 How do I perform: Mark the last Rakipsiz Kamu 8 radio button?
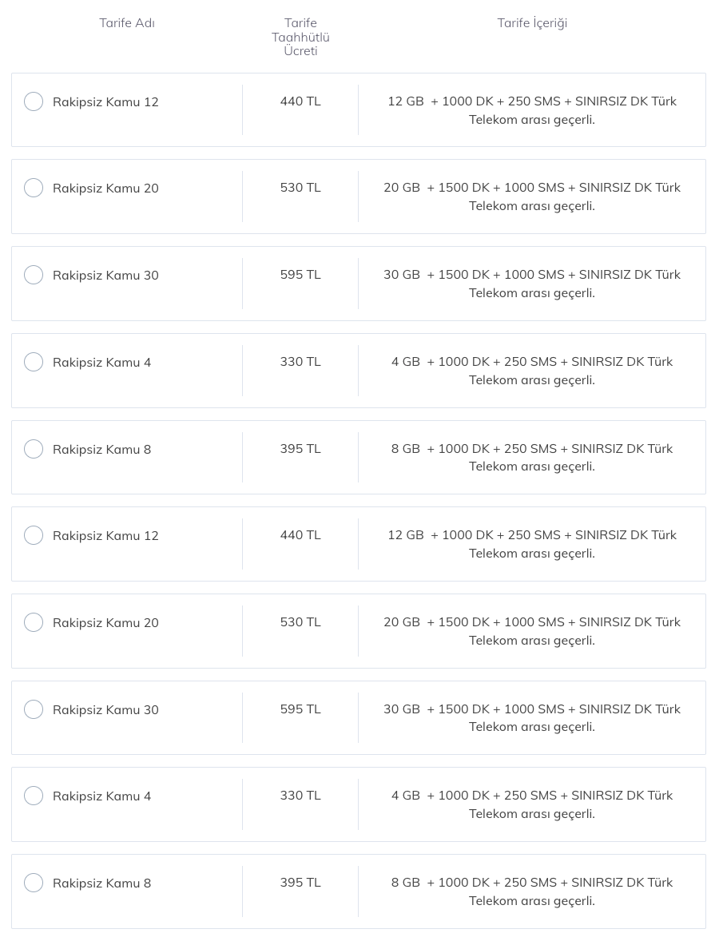[34, 883]
